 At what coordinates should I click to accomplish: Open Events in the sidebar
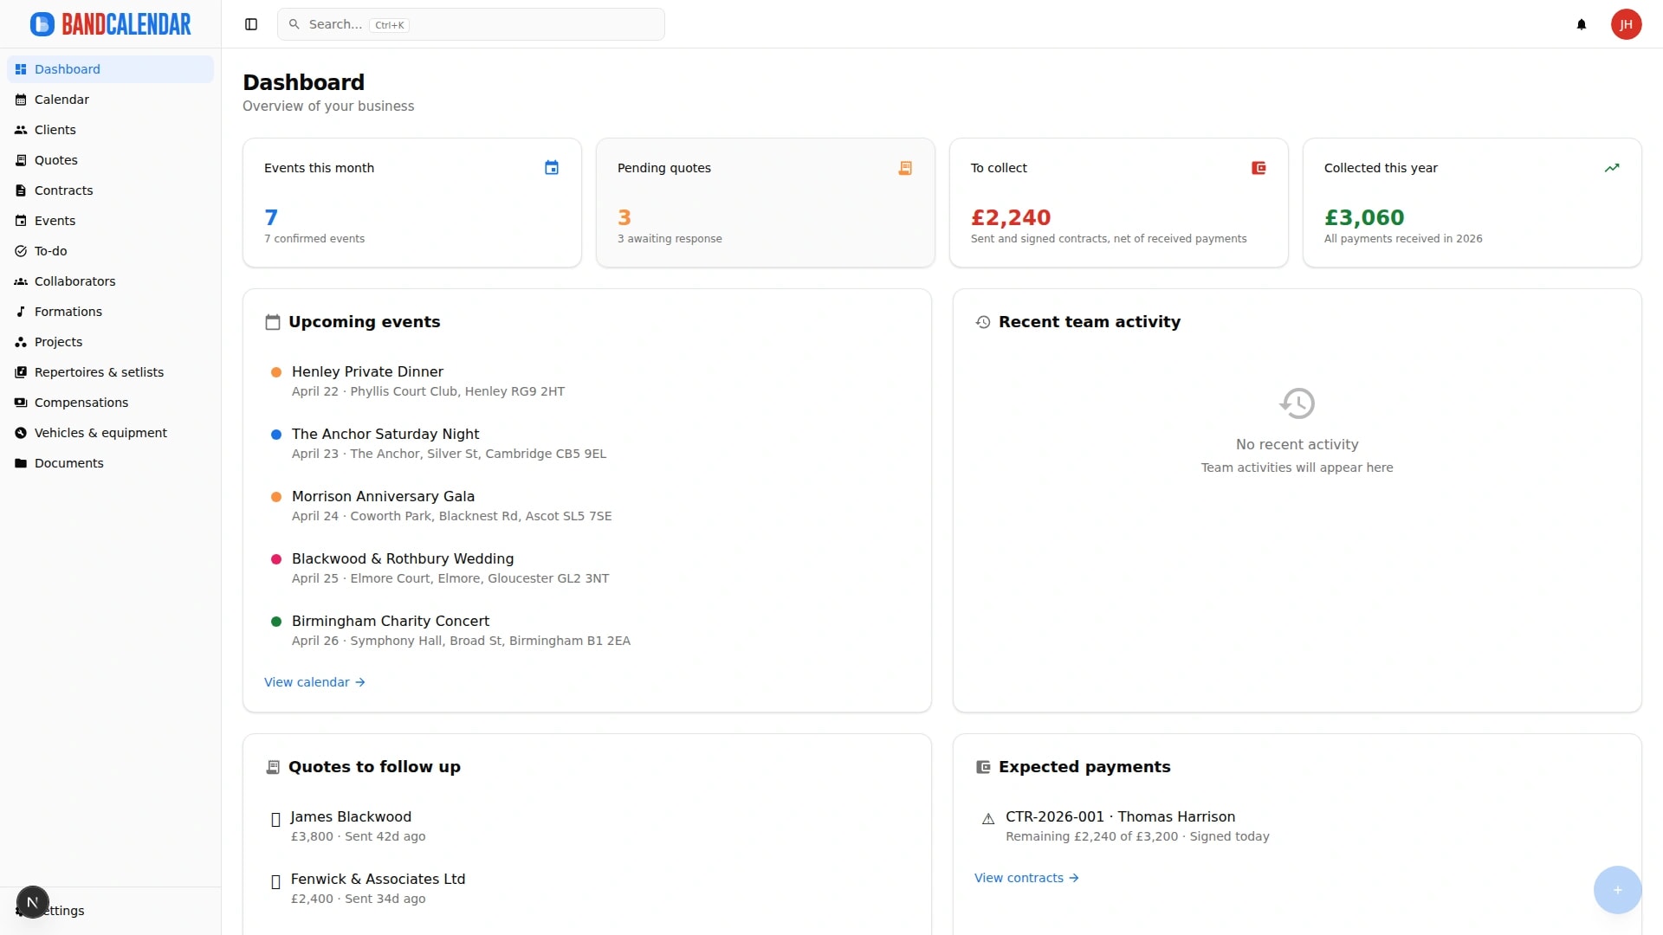(110, 221)
